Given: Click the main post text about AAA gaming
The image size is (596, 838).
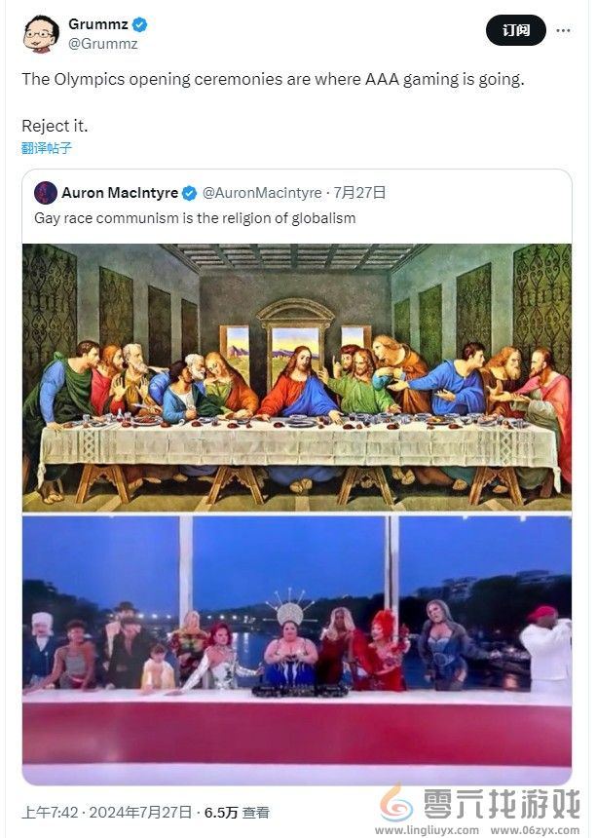Looking at the screenshot, I should pyautogui.click(x=273, y=80).
